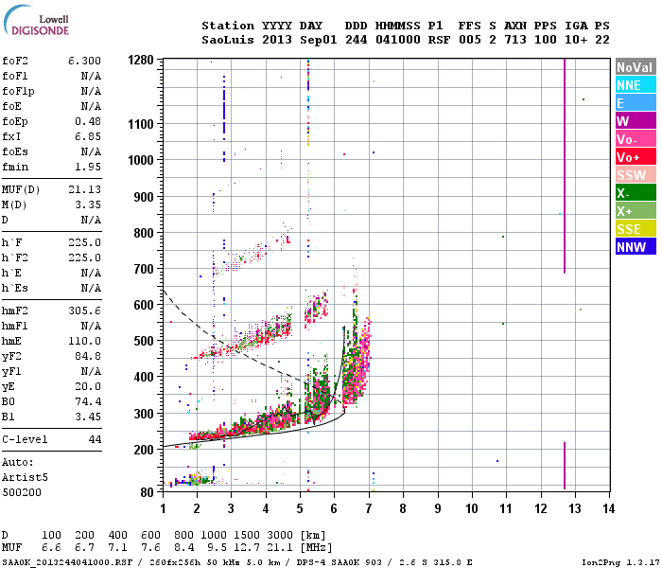The image size is (662, 568).
Task: Select the SSE yellow legend swatch
Action: click(636, 229)
